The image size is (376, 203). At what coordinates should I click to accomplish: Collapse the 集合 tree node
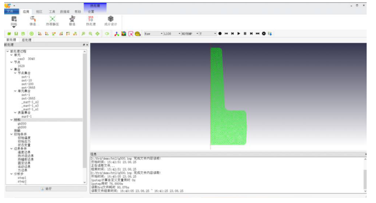tap(11, 70)
